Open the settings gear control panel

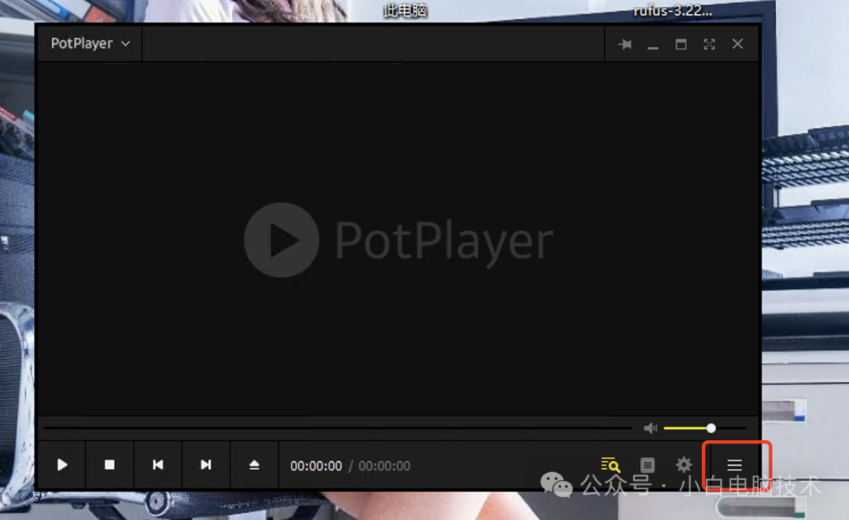tap(684, 465)
